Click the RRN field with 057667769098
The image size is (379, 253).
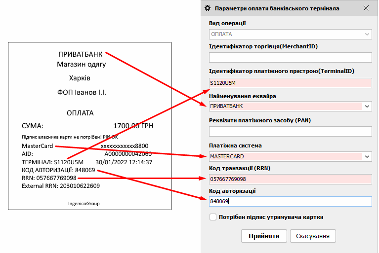coord(290,179)
